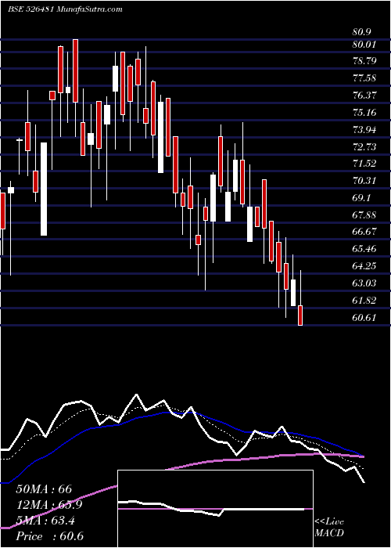The width and height of the screenshot is (391, 548).
Task: Select the 67.88 price level
Action: pos(364,215)
